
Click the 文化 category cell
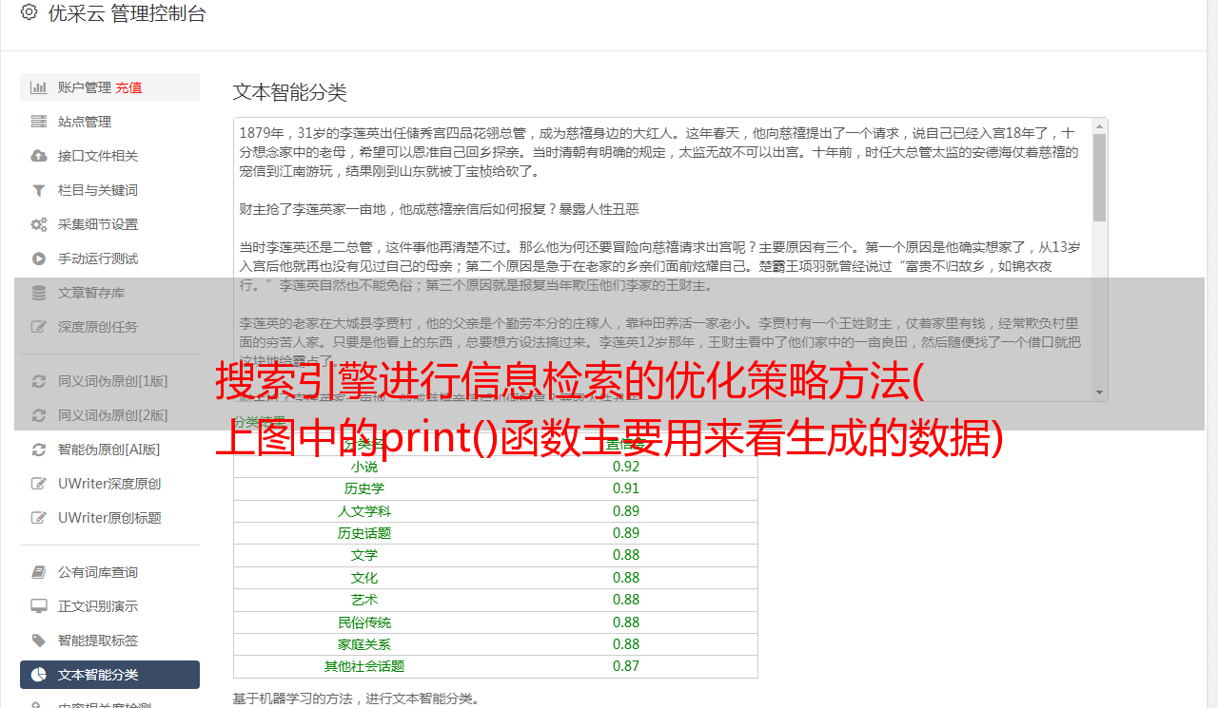[364, 578]
